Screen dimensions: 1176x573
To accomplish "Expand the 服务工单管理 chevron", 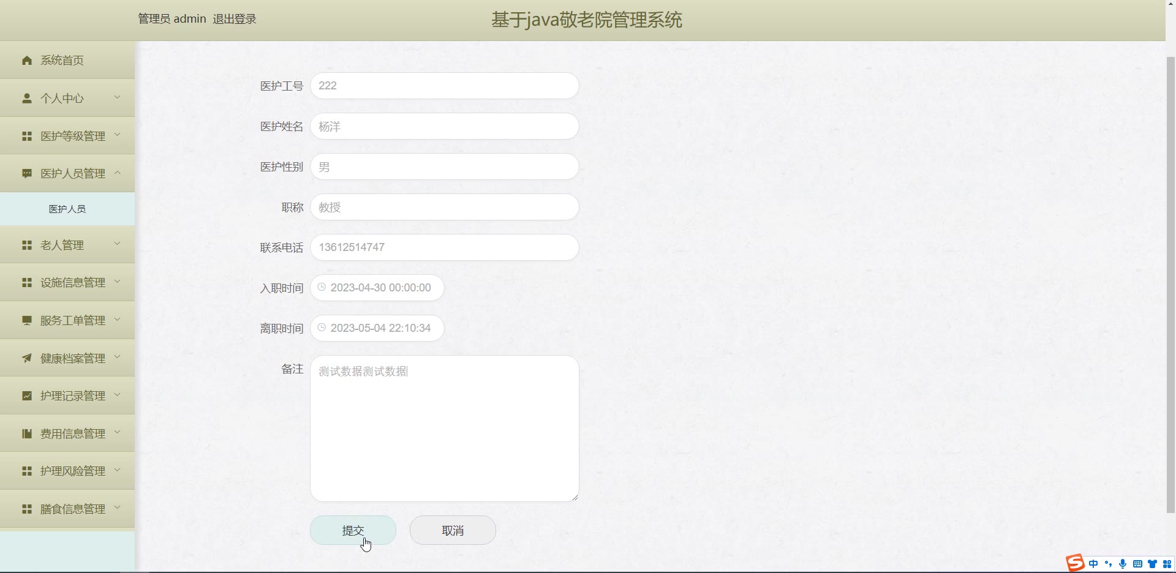I will (117, 320).
